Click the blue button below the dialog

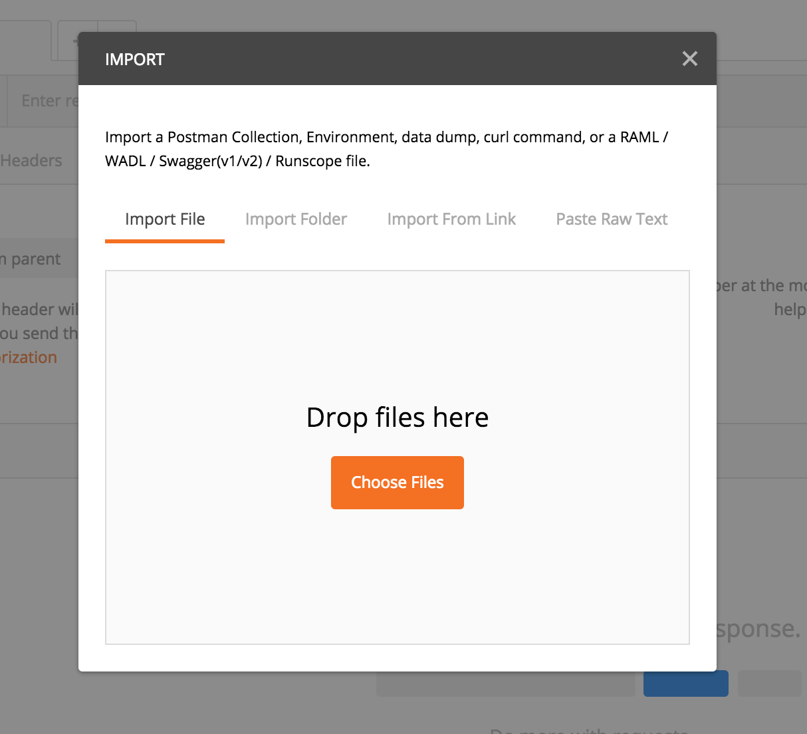[x=686, y=683]
